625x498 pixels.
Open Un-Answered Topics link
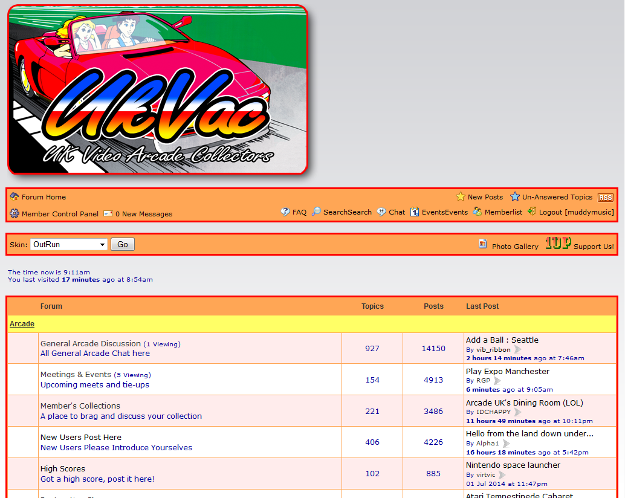point(557,197)
